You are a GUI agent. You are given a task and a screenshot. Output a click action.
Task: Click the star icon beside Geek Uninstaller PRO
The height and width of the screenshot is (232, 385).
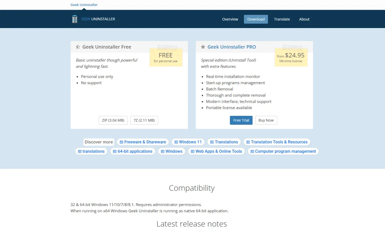coord(203,47)
